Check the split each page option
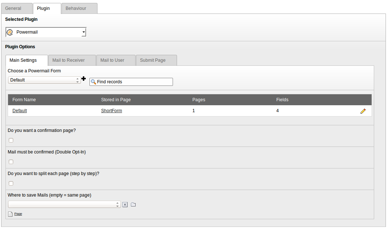The image size is (387, 228). pos(11,183)
